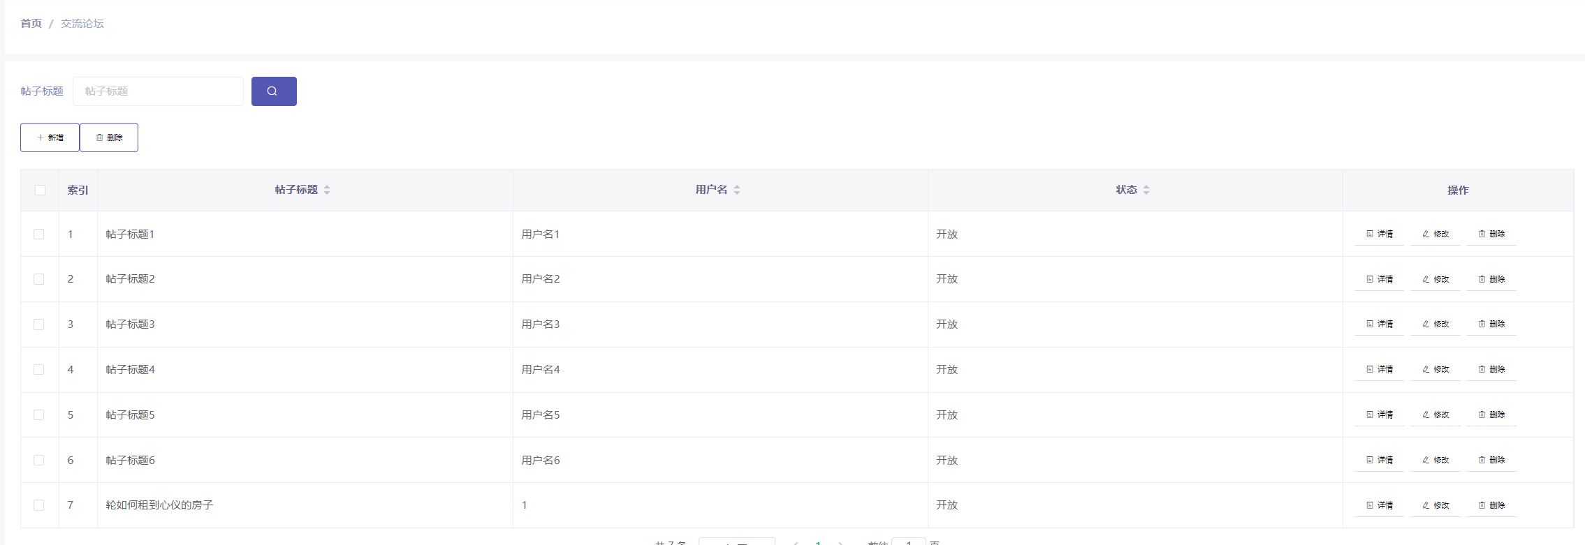The height and width of the screenshot is (545, 1585).
Task: Check the checkbox for row 1
Action: pyautogui.click(x=39, y=234)
